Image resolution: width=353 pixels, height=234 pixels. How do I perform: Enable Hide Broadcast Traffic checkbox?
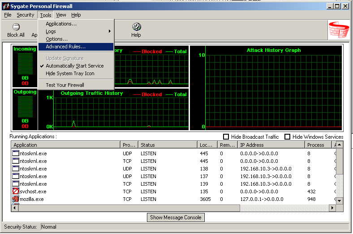pos(226,137)
